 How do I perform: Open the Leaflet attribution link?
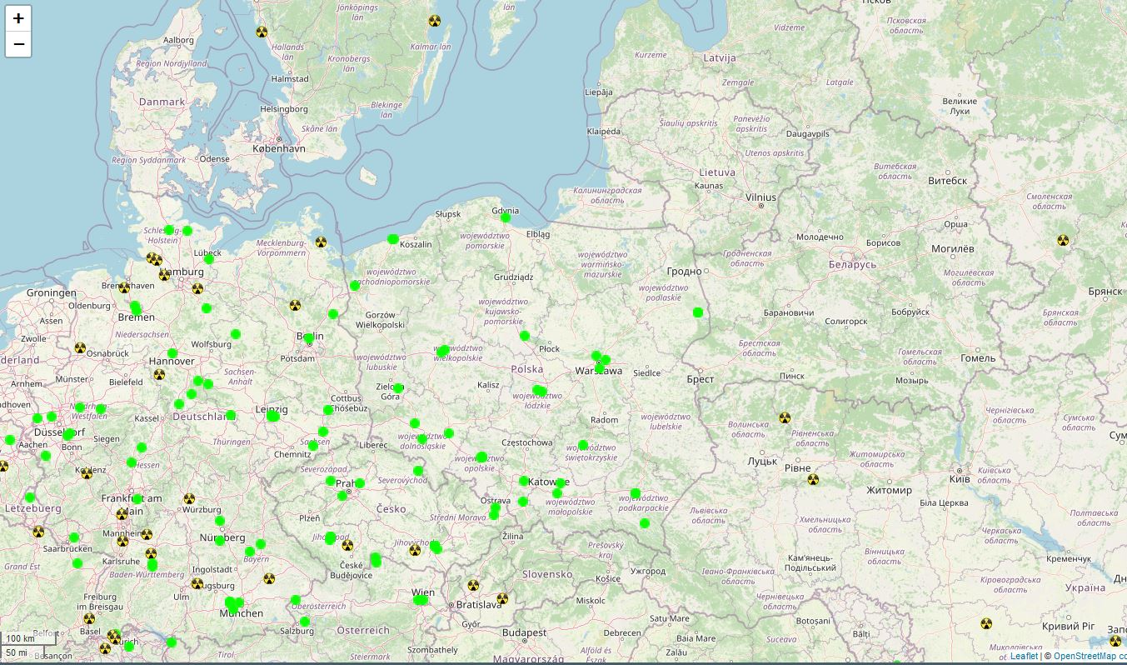tap(1024, 656)
